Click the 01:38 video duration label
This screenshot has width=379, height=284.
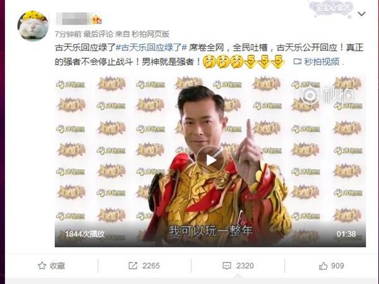(346, 234)
